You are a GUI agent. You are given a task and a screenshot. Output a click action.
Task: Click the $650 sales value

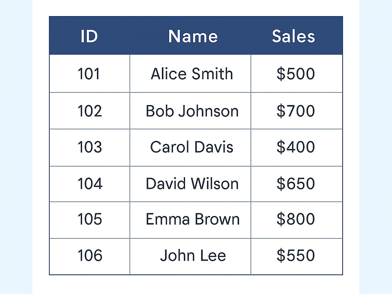point(296,183)
